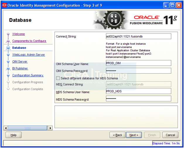The height and width of the screenshot is (148, 184).
Task: Click the OIM Schema Password field
Action: 139,71
